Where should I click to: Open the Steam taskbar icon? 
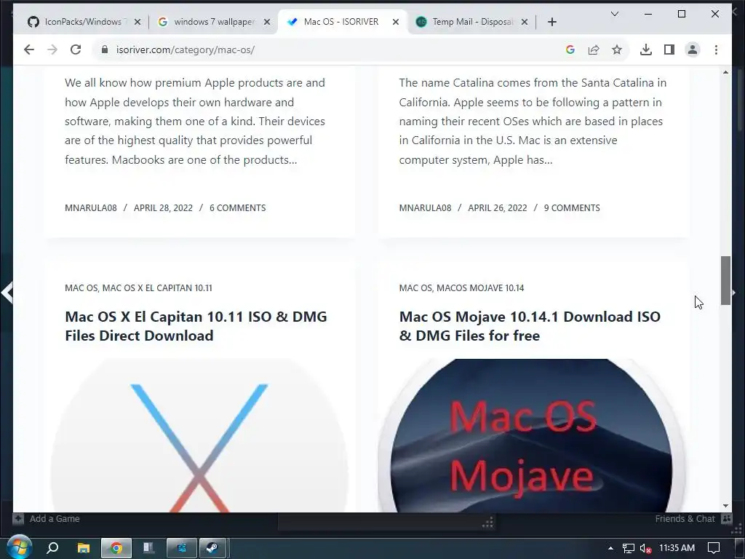[x=212, y=548]
